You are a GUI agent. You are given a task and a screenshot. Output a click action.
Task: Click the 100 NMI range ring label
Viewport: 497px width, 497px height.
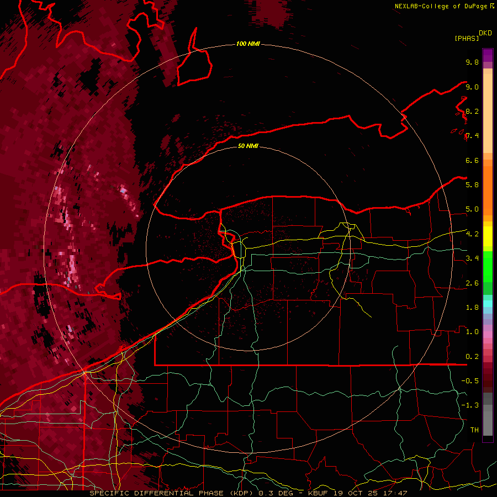248,44
